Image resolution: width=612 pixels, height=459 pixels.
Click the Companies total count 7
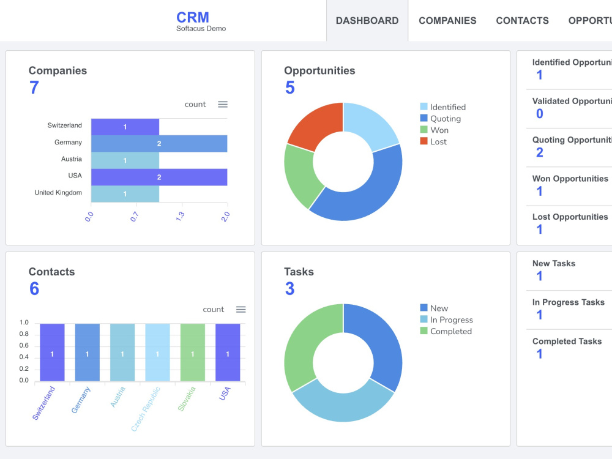pyautogui.click(x=34, y=88)
